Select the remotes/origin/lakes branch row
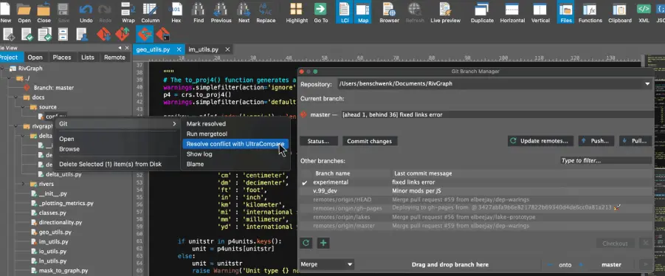 point(476,217)
